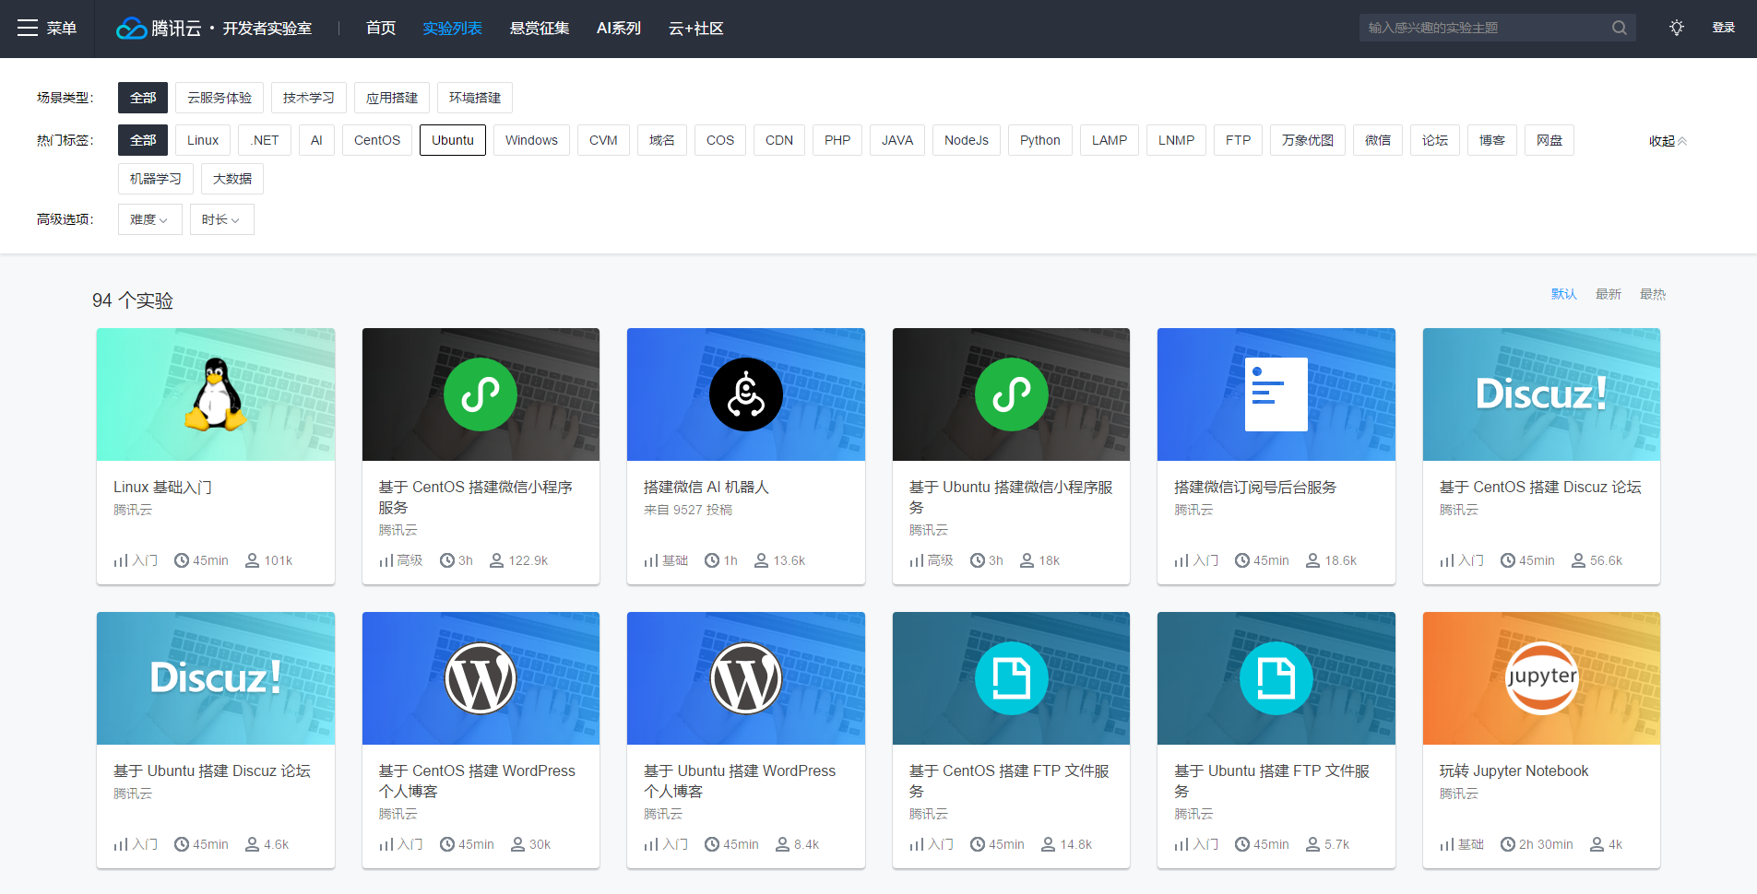Click user icon next to 56.6k
Screen dimensions: 1757x894
pyautogui.click(x=1578, y=560)
